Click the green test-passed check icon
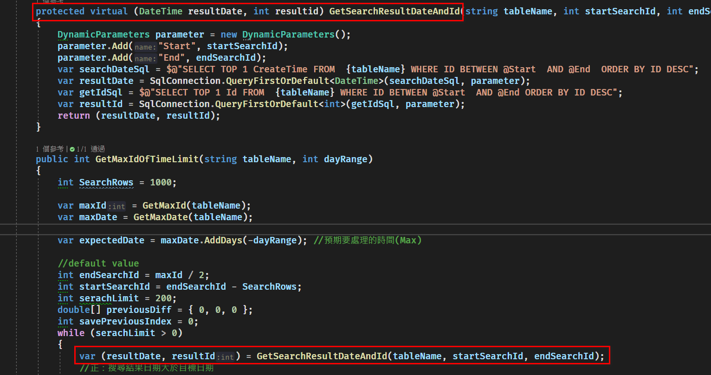 pos(72,149)
